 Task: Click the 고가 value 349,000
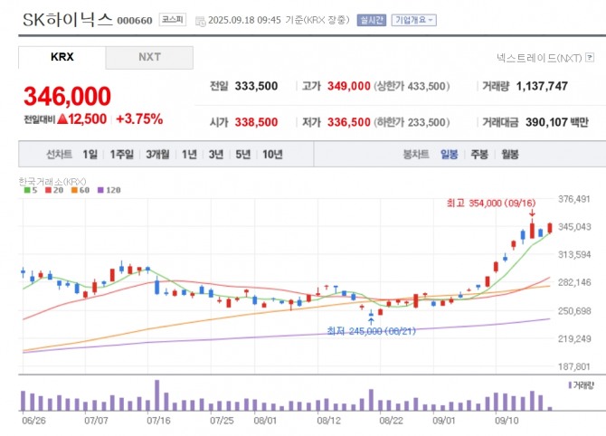[x=349, y=86]
